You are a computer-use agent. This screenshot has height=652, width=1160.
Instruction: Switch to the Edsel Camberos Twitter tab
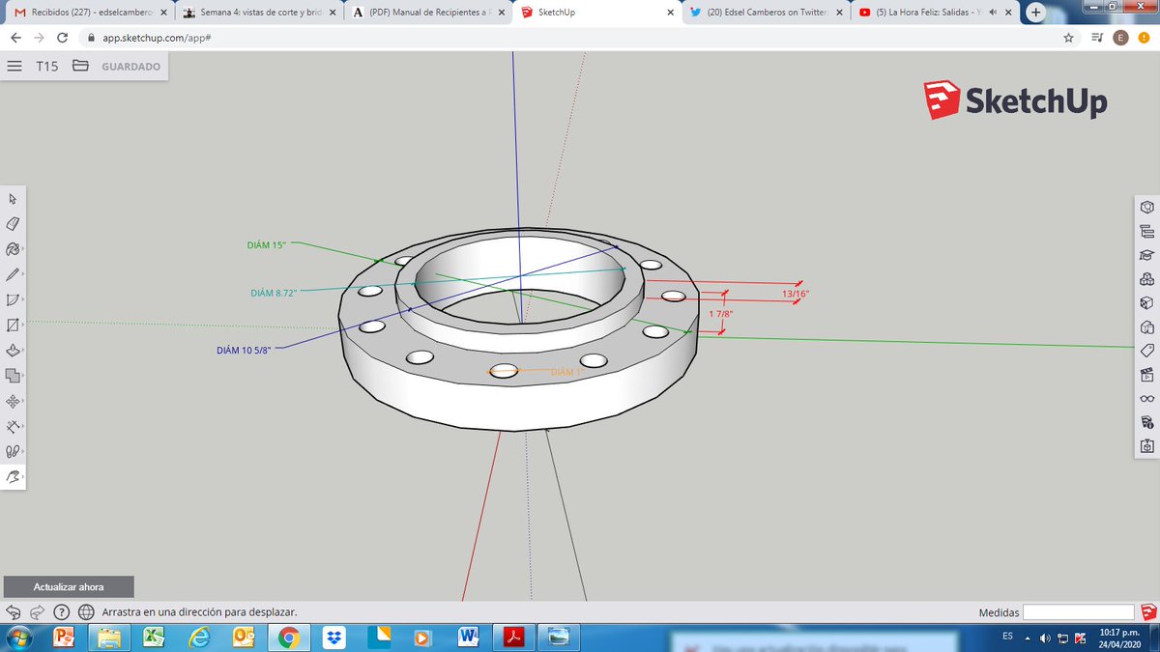(766, 13)
